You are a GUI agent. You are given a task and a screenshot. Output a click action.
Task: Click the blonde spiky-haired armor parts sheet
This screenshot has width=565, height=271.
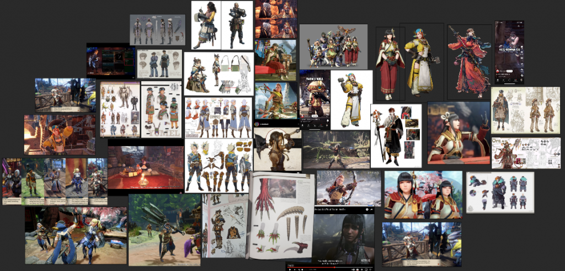point(218,166)
